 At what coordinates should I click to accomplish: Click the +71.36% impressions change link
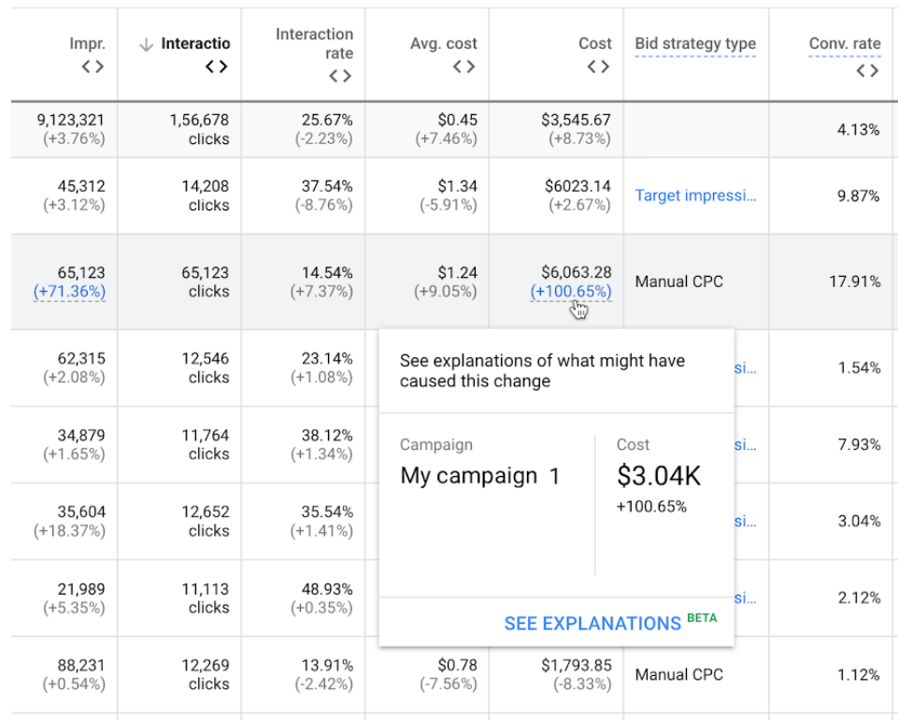click(x=69, y=291)
